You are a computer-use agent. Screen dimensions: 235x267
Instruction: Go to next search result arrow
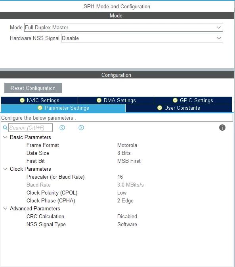click(81, 128)
